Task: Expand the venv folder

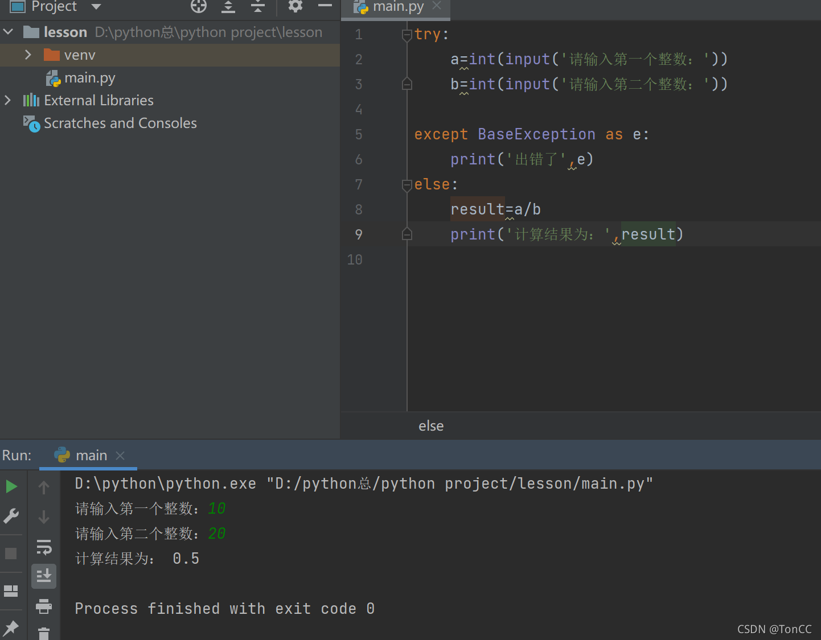Action: (27, 55)
